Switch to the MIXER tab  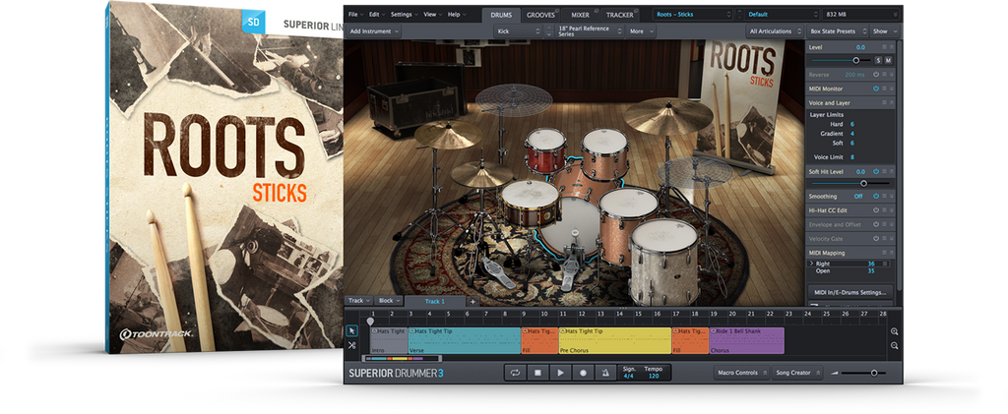[581, 15]
